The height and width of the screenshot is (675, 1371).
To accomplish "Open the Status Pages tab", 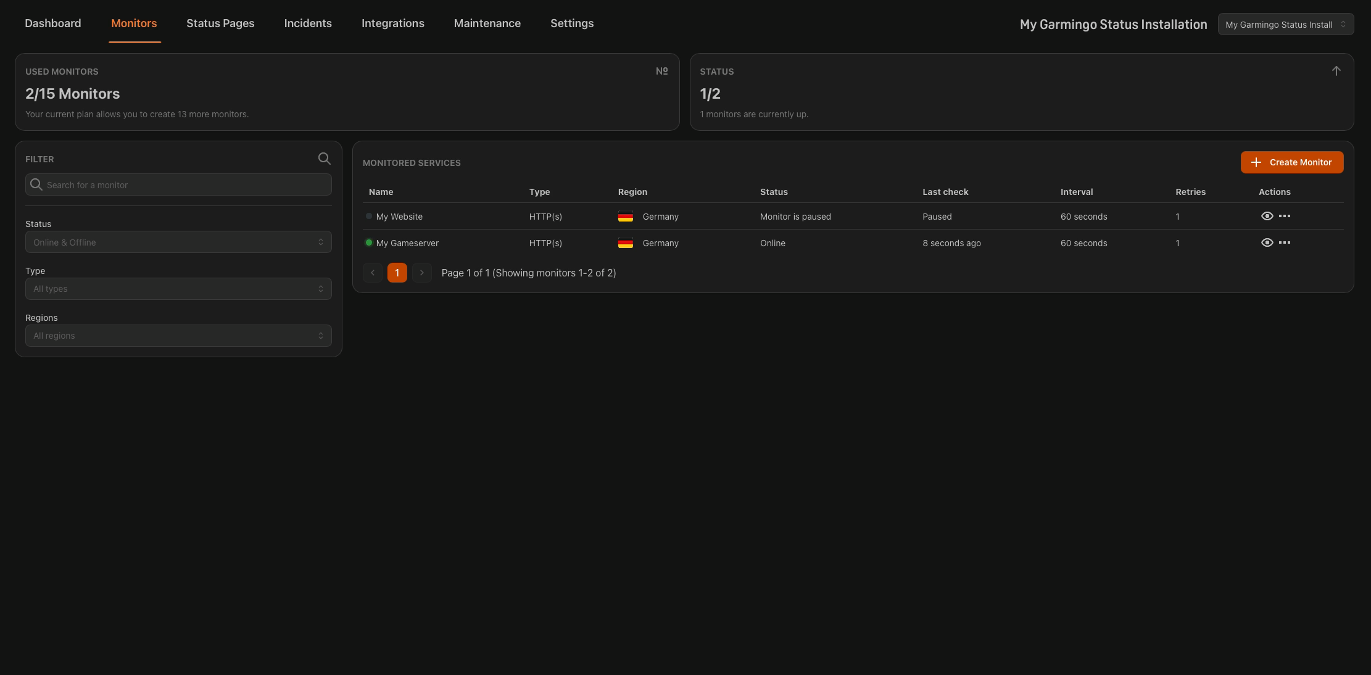I will pos(220,23).
